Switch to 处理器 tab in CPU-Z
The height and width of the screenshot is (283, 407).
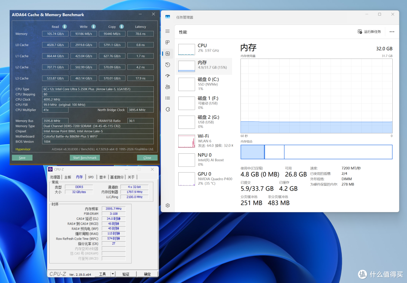[55, 177]
